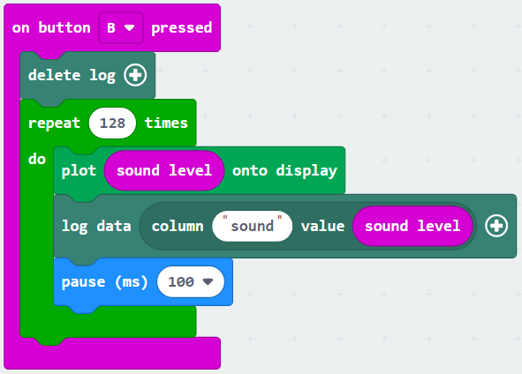Screen dimensions: 522x374
Task: Select sound level in plot block
Action: 164,170
